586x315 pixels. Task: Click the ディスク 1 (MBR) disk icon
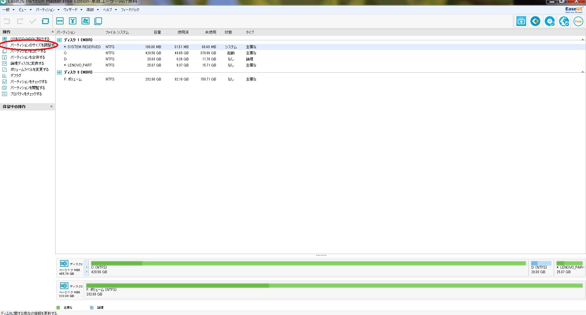(60, 40)
